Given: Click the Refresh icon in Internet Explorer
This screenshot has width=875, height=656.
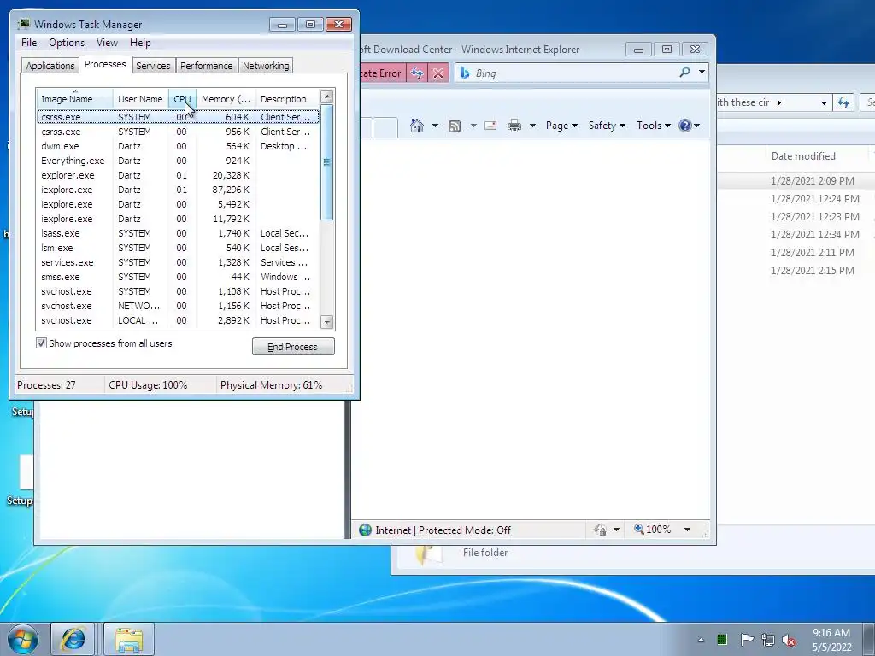Looking at the screenshot, I should [x=416, y=73].
